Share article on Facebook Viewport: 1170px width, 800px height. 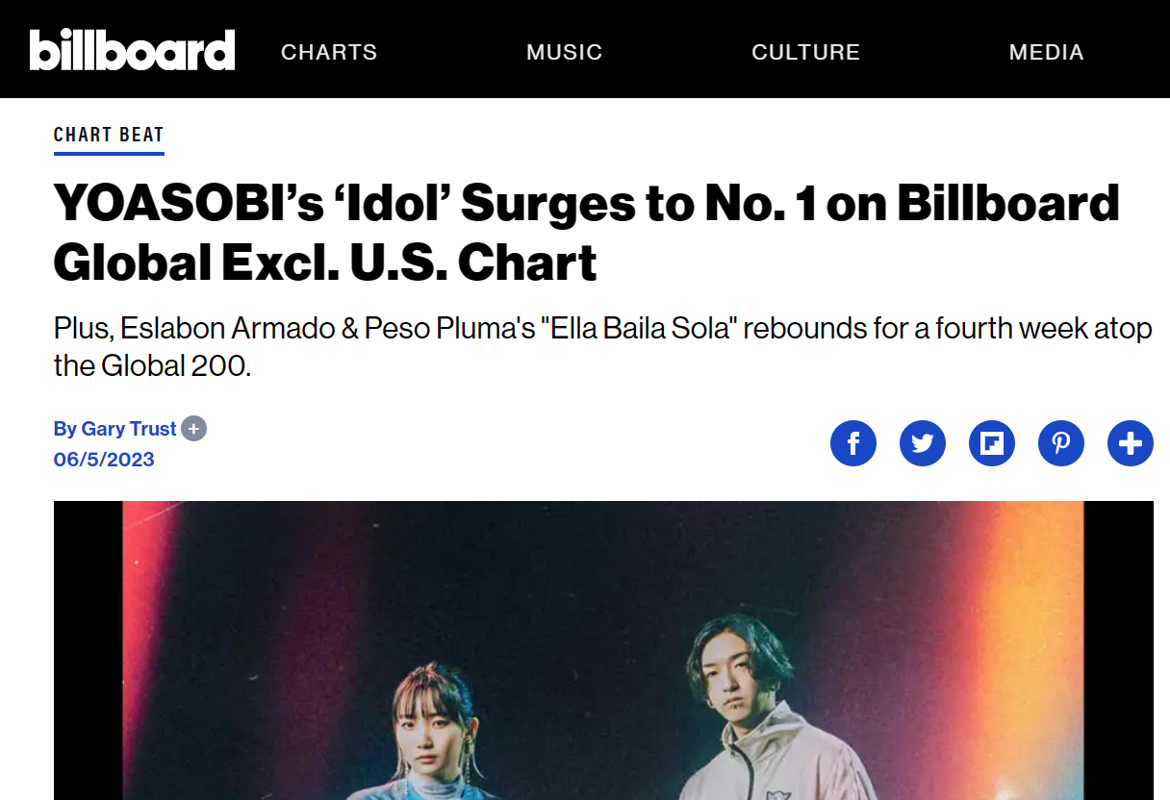pyautogui.click(x=853, y=443)
